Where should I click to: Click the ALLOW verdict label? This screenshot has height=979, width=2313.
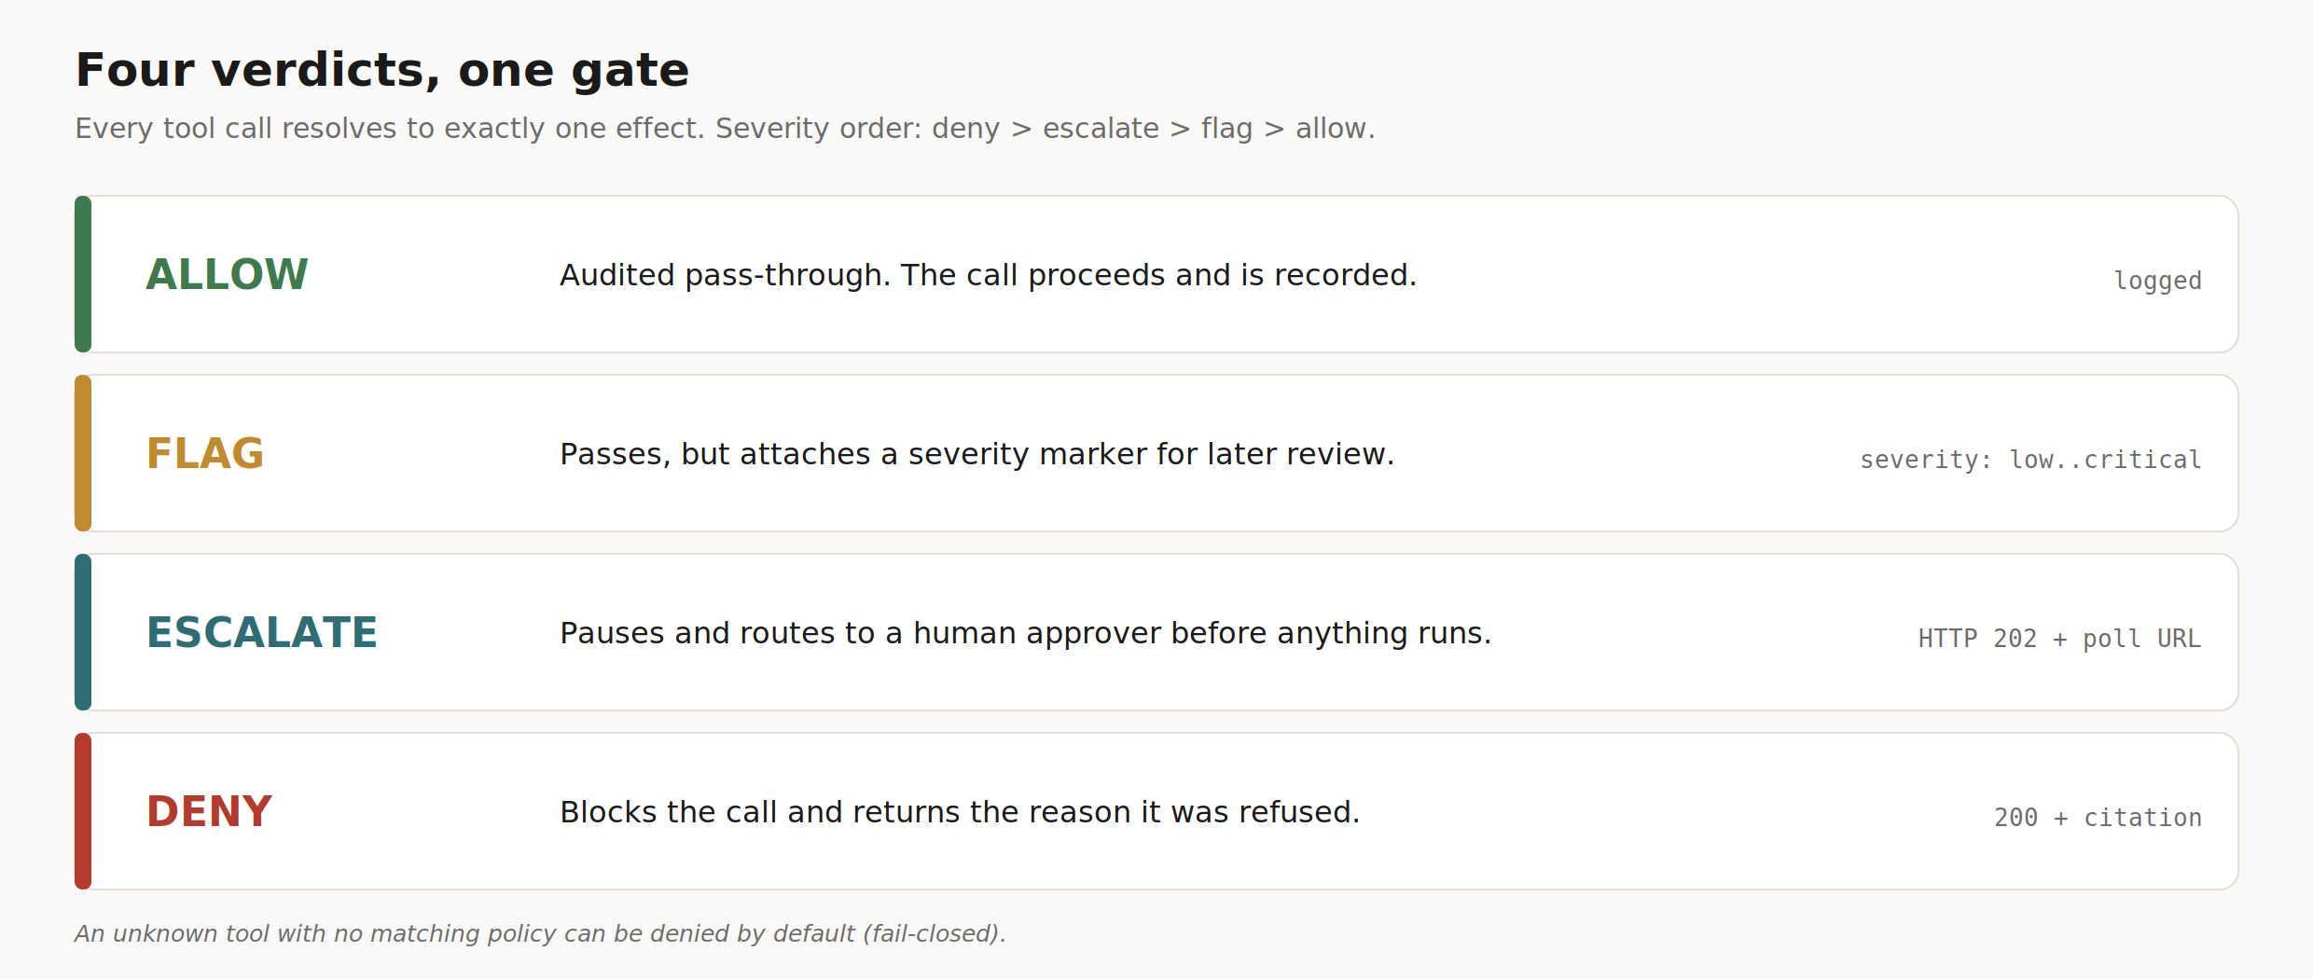227,274
